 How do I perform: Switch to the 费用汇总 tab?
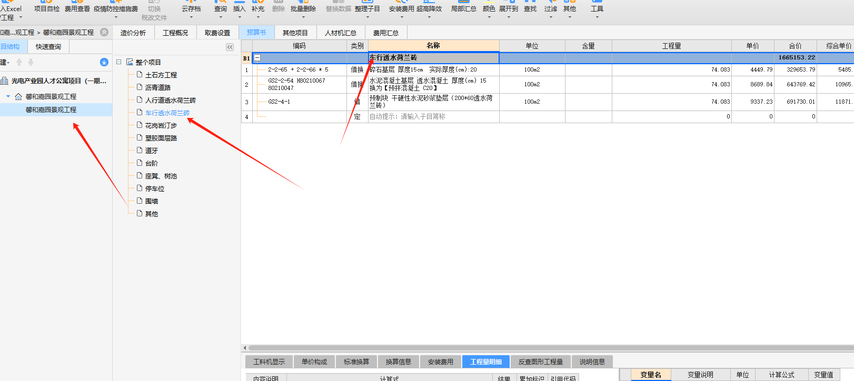(386, 33)
